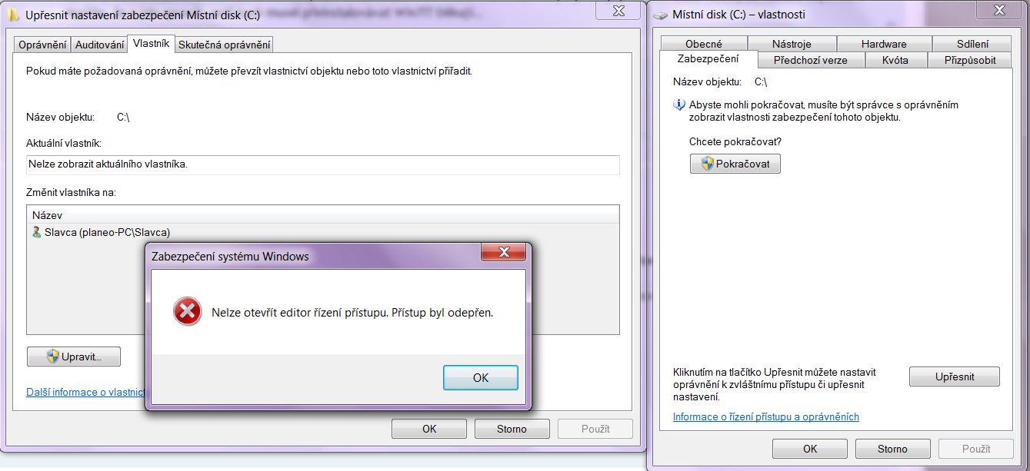Dismiss the access denied error with OK

click(480, 377)
